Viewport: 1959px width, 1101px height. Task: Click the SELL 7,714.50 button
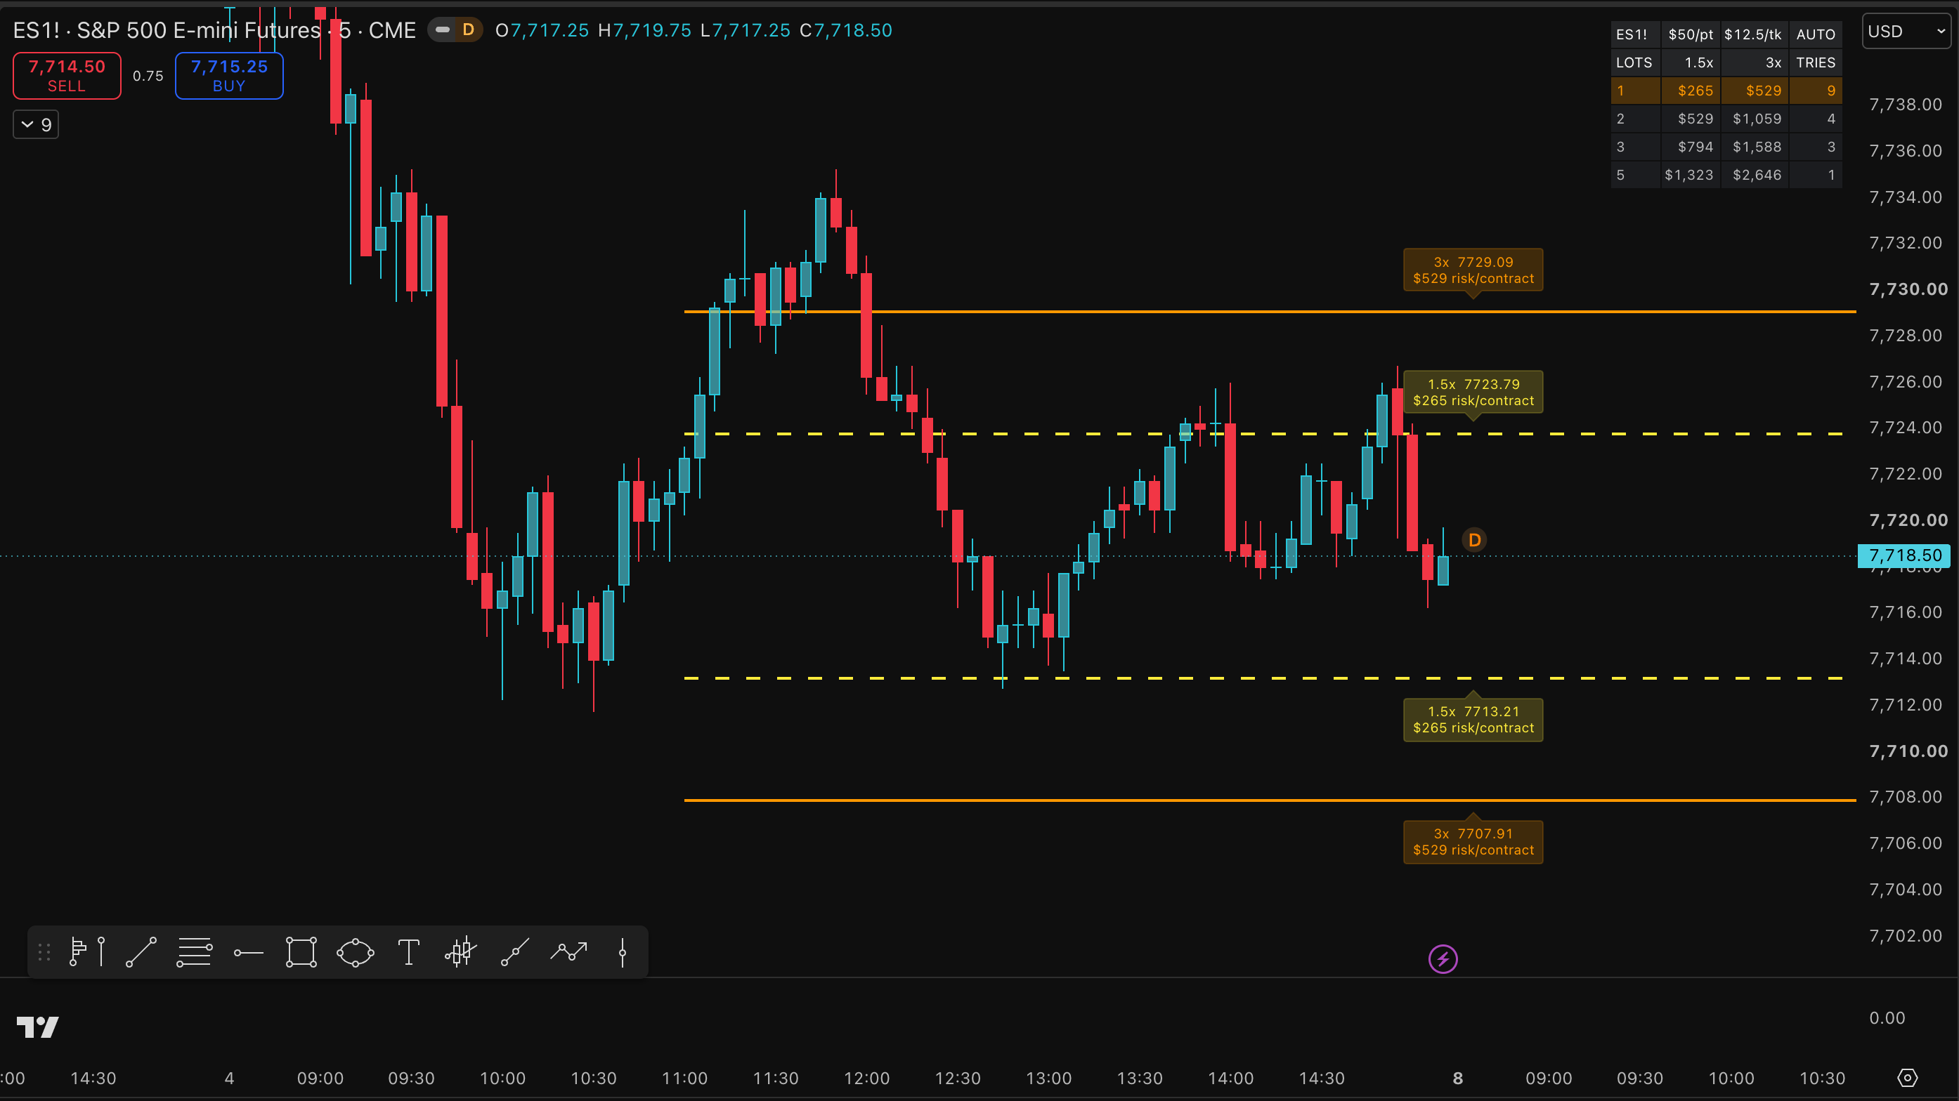point(67,75)
